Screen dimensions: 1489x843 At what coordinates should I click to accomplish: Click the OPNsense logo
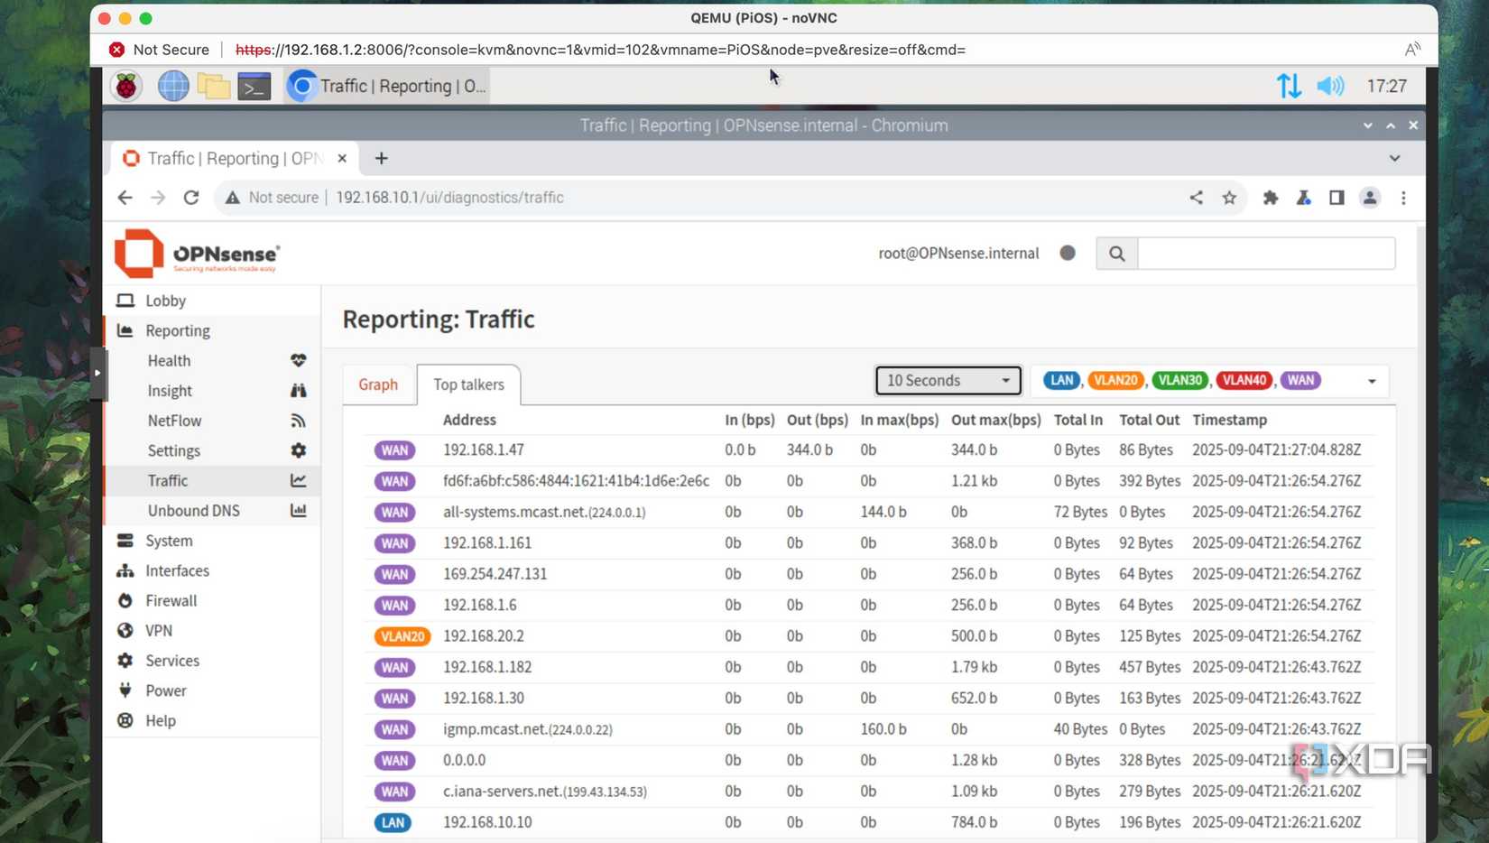point(198,254)
